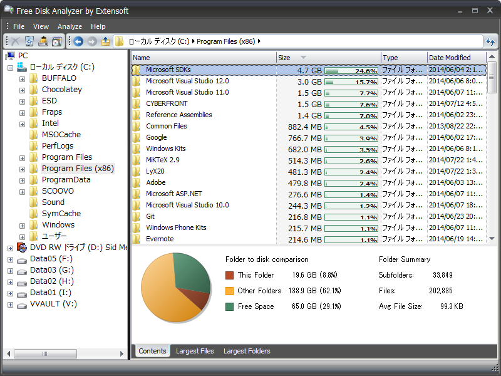Viewport: 501px width, 376px height.
Task: Click the Data01 (I:) drive icon
Action: click(x=22, y=294)
